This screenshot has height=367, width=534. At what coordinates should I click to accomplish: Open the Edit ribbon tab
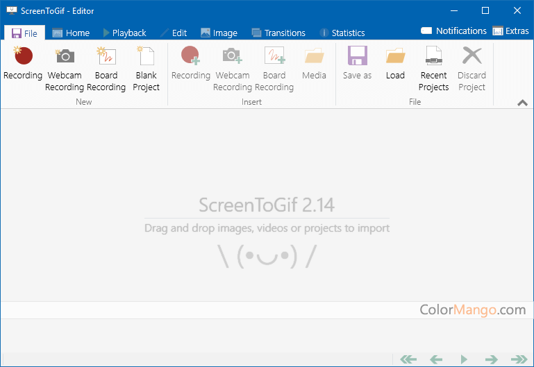pos(174,33)
